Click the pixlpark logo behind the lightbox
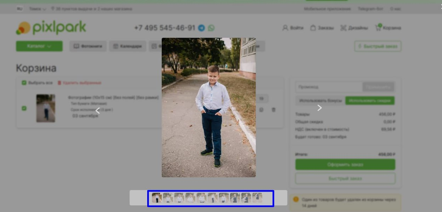Screen dimensions: 442x212 [x=51, y=28]
